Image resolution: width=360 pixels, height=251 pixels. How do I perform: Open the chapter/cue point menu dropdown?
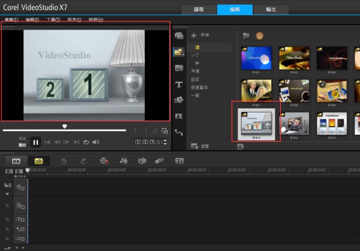coord(20,176)
